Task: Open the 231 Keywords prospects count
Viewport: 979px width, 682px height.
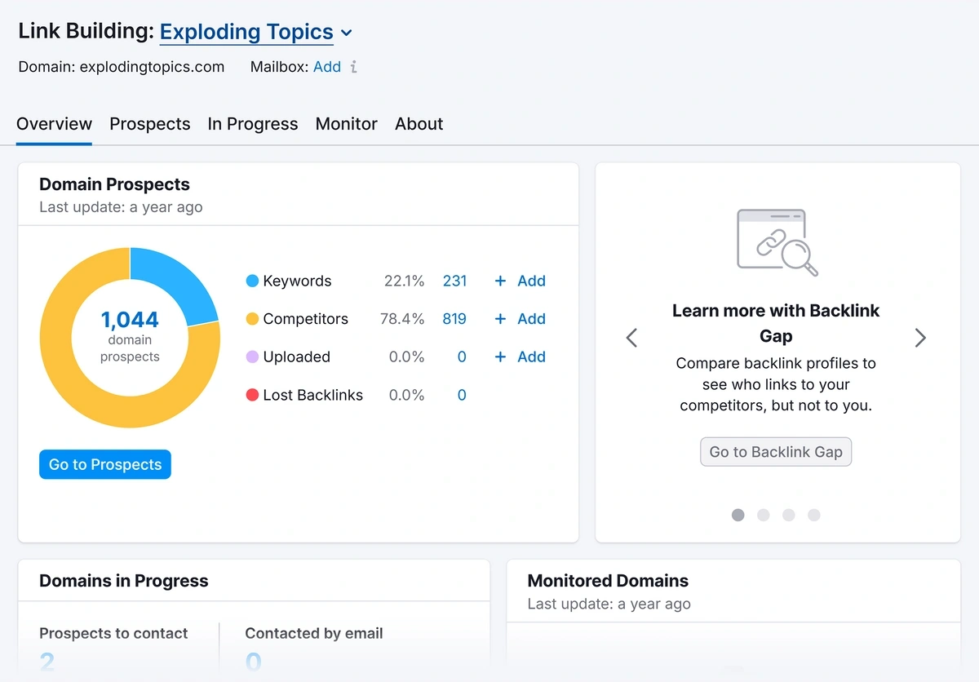Action: pyautogui.click(x=454, y=281)
